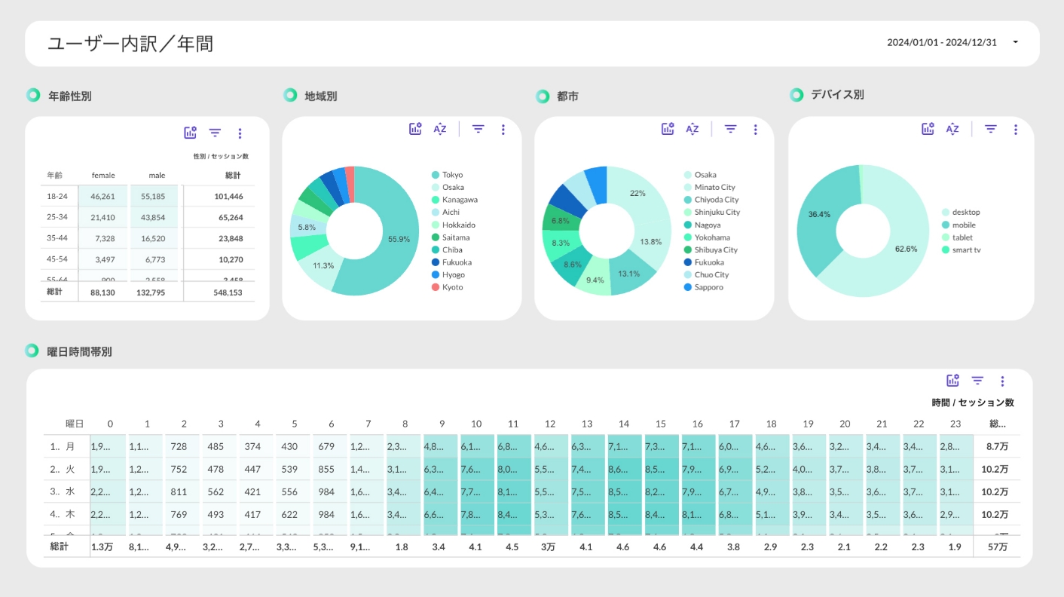
Task: Open three-dot menu in 曜日時間帯別 table
Action: tap(1002, 381)
